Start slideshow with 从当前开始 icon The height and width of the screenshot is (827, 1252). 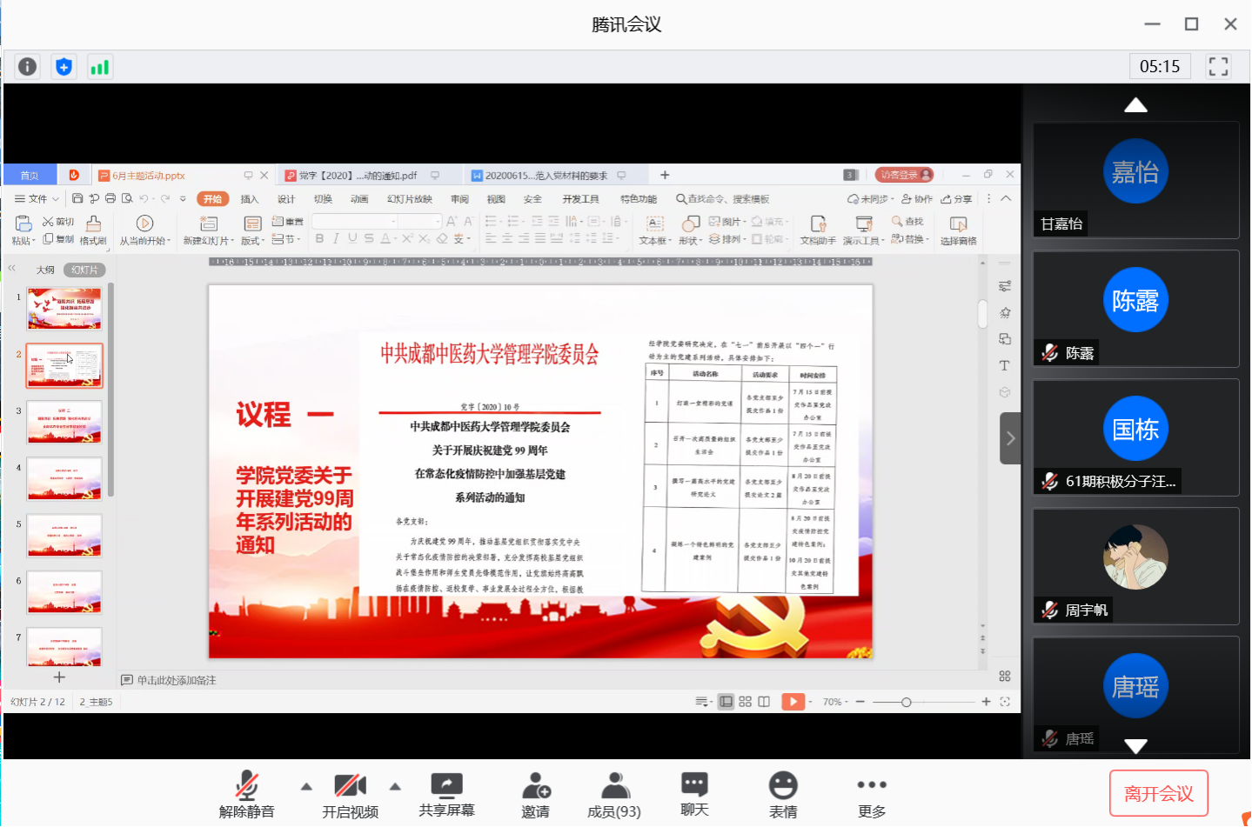[144, 224]
